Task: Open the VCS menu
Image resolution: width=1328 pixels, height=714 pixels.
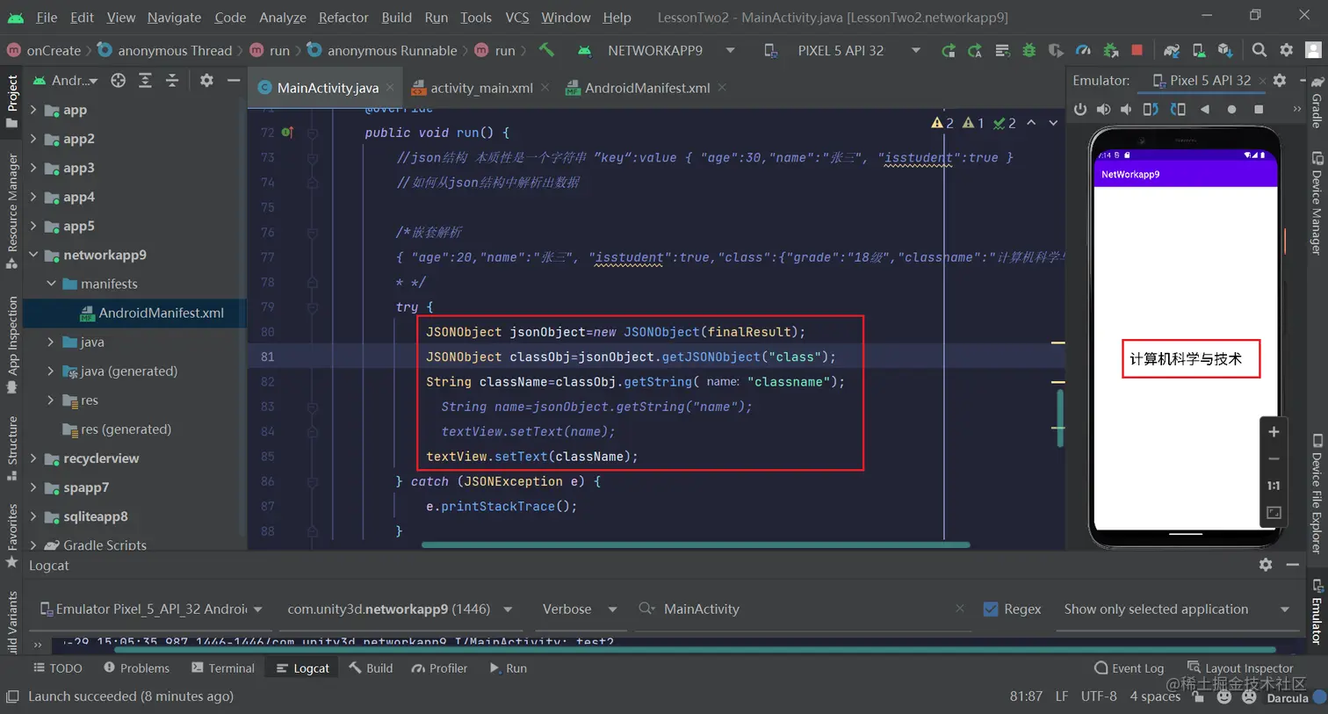Action: [x=517, y=17]
